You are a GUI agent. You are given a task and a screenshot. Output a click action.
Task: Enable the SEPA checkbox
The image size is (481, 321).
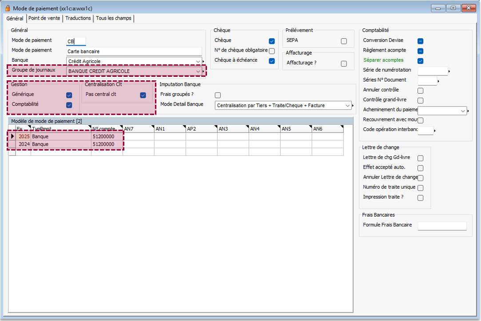344,41
